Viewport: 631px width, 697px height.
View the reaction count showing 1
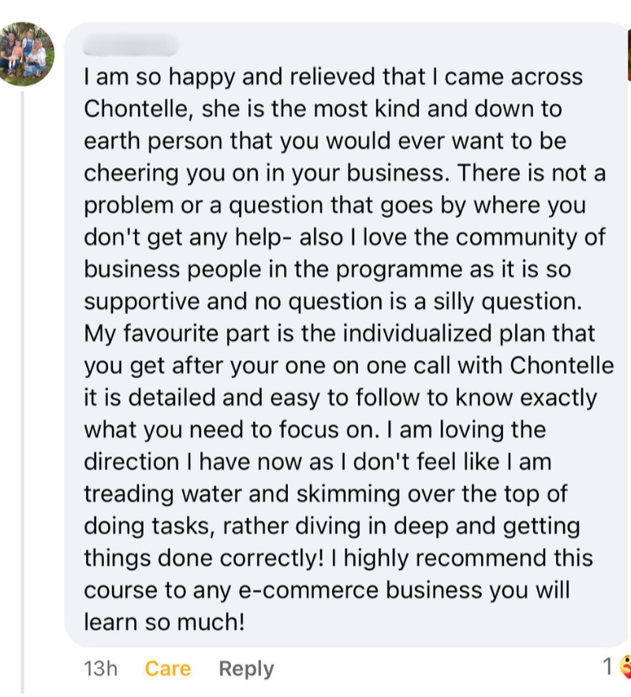(x=607, y=667)
